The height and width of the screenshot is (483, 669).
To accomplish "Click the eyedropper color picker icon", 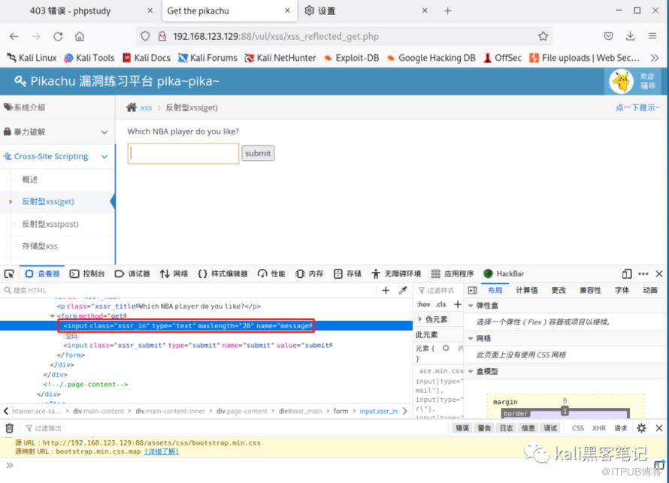I will 403,291.
